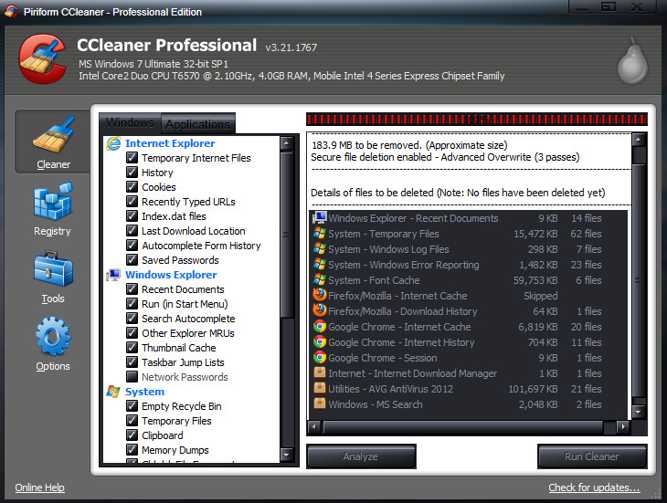Image resolution: width=667 pixels, height=503 pixels.
Task: Click the Run Cleaner button
Action: (592, 456)
